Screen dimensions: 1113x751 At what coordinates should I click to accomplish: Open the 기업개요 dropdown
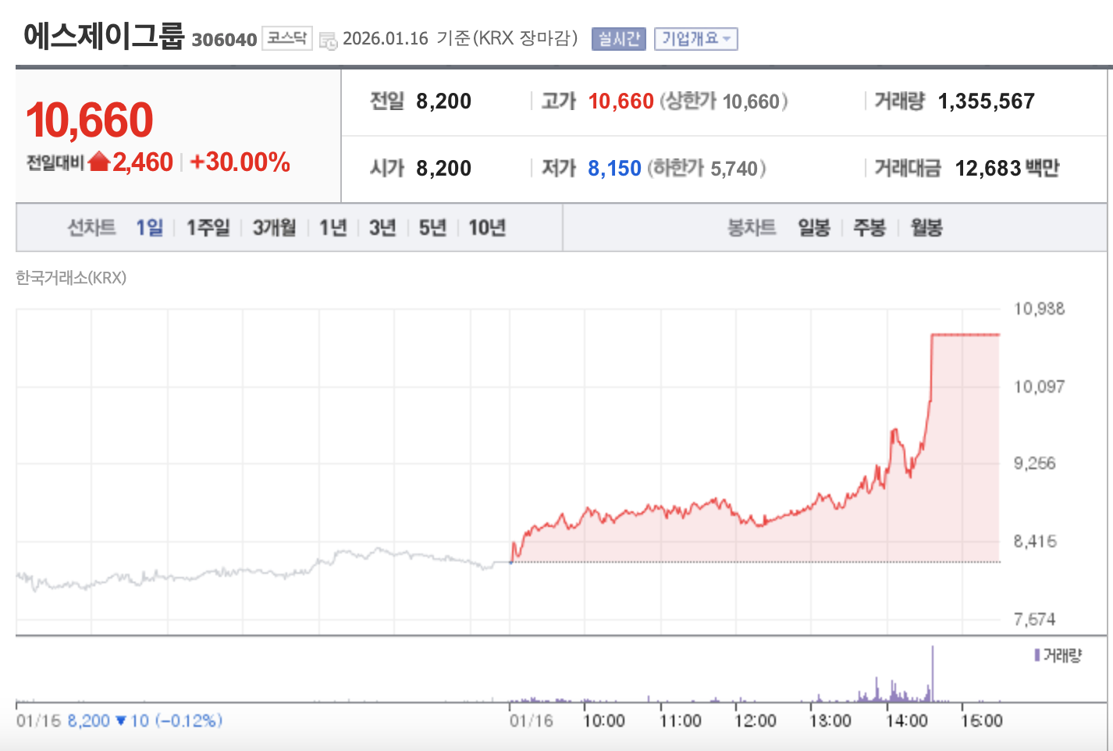tap(696, 38)
